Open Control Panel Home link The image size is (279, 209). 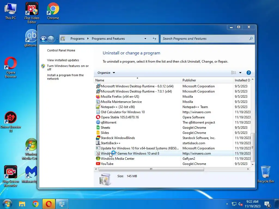(61, 50)
